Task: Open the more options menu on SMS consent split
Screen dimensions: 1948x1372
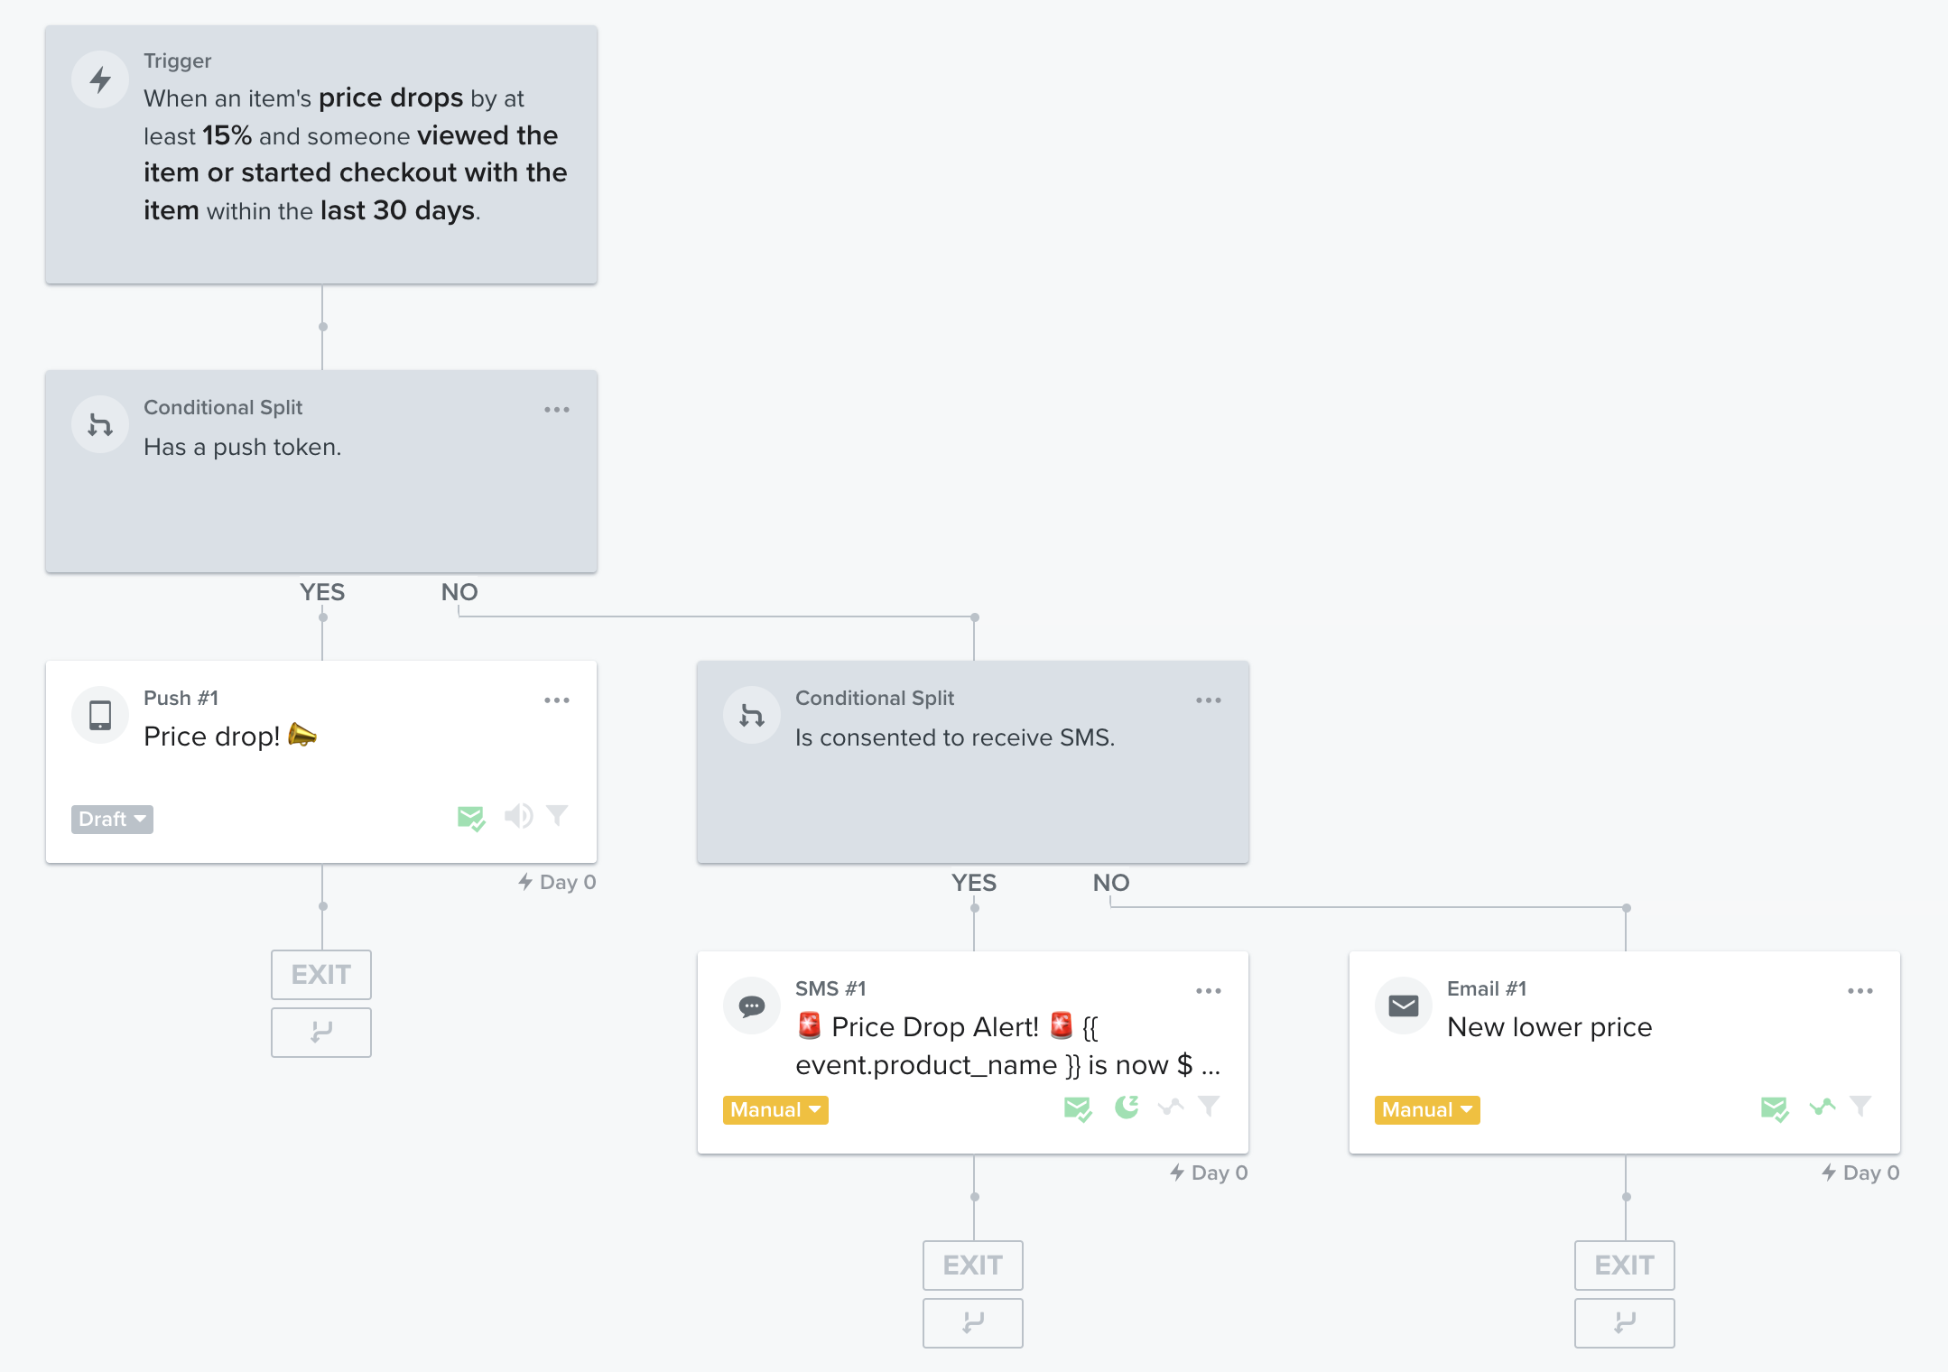Action: (1209, 700)
